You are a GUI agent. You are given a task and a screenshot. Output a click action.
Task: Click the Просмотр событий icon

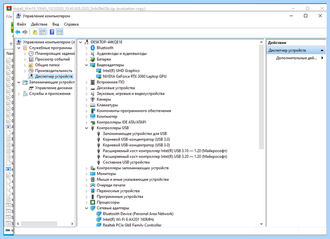tap(31, 59)
